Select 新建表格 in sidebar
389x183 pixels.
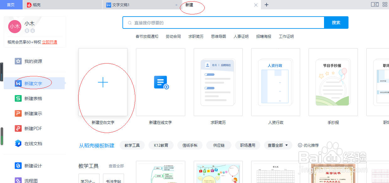(34, 99)
